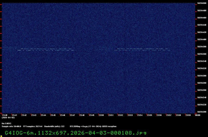Click the 00:00 time axis label
The image size is (208, 137).
coord(198,115)
